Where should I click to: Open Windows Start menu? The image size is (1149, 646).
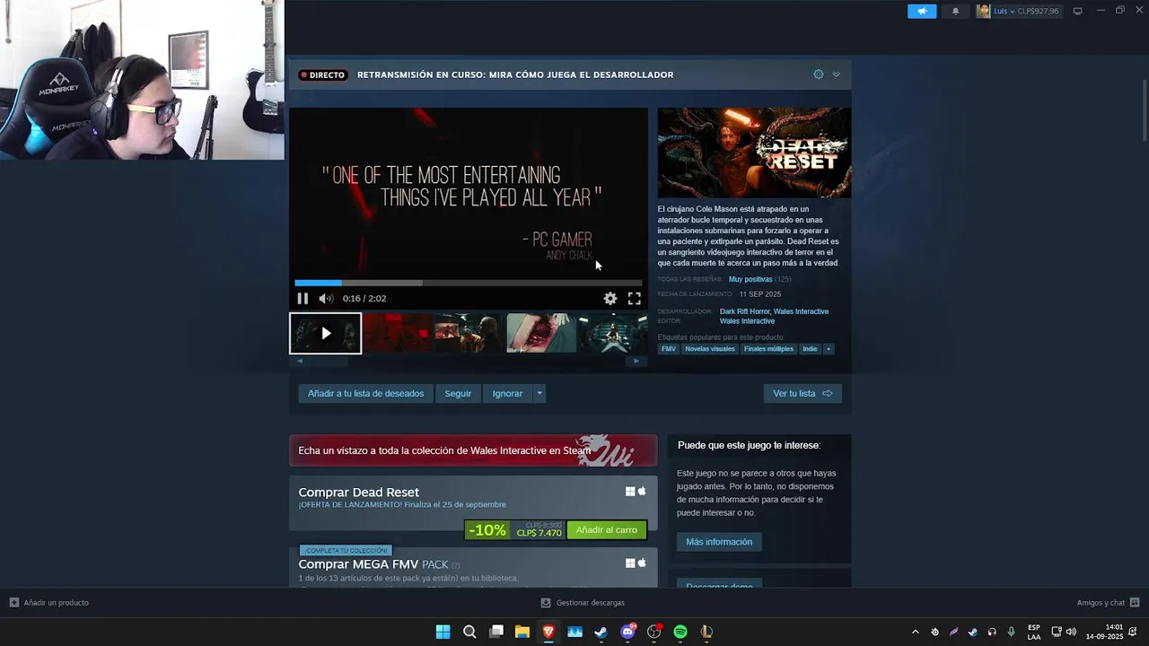443,632
